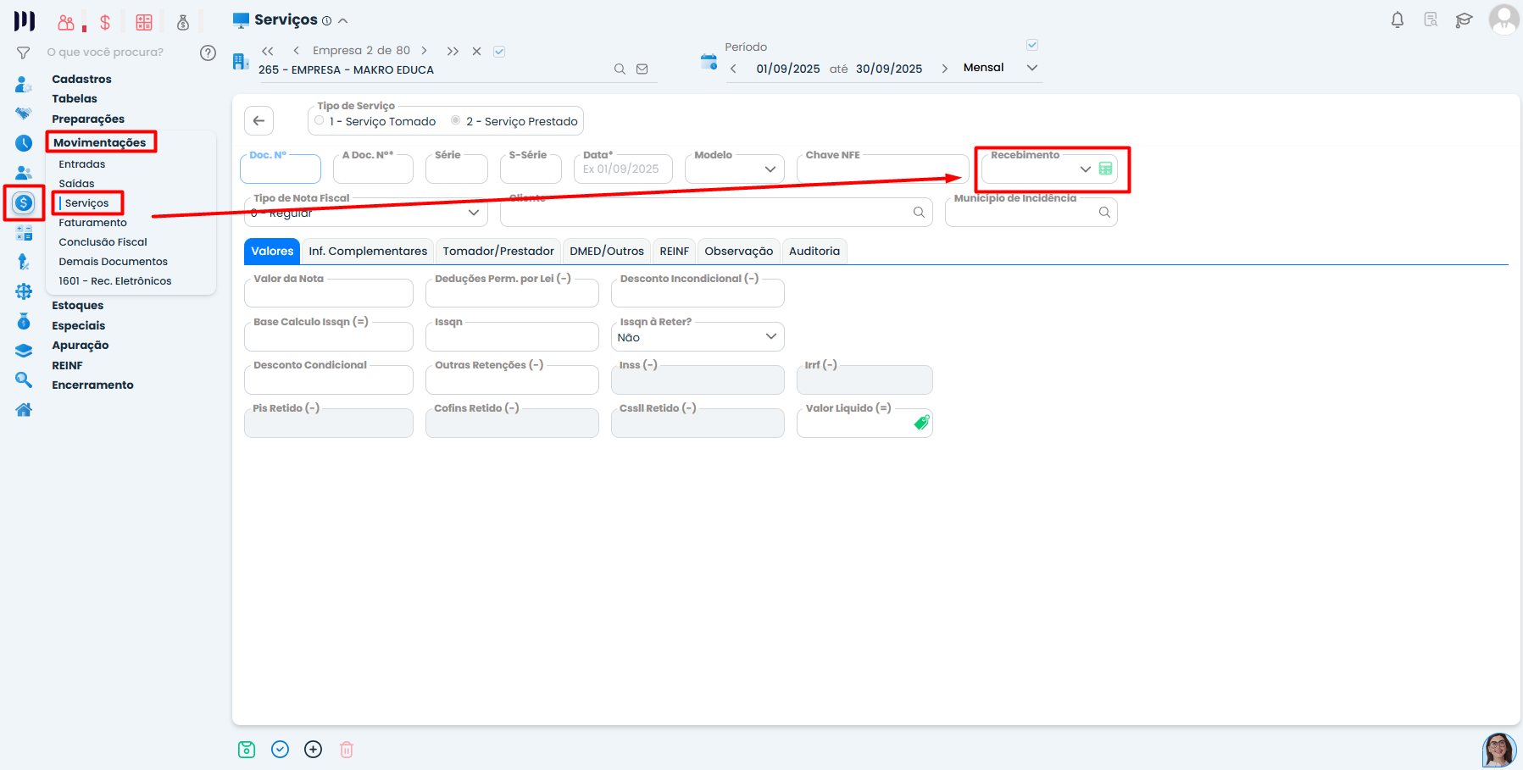Select the 1 - Serviço Tomado radio option

[x=320, y=121]
